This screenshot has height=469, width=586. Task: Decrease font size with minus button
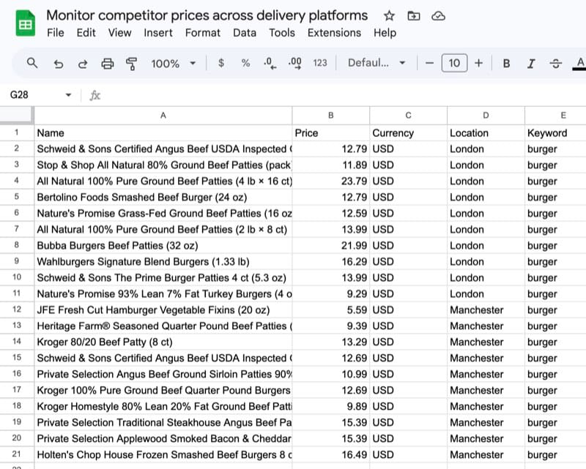429,63
